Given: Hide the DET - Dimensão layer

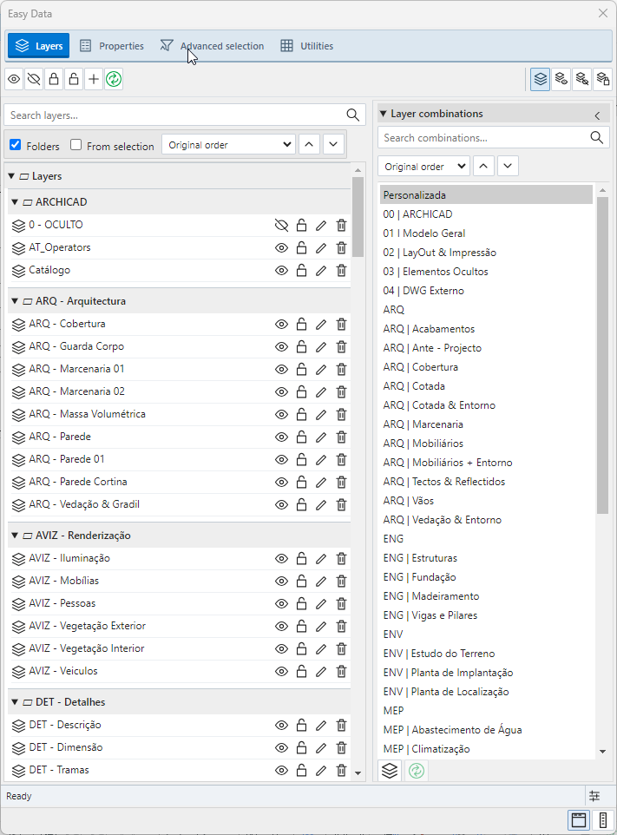Looking at the screenshot, I should coord(281,747).
